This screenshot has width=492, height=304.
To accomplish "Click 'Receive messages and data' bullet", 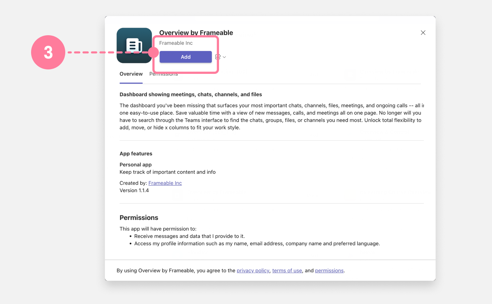I will tap(190, 236).
